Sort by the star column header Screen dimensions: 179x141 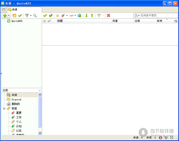[44, 21]
